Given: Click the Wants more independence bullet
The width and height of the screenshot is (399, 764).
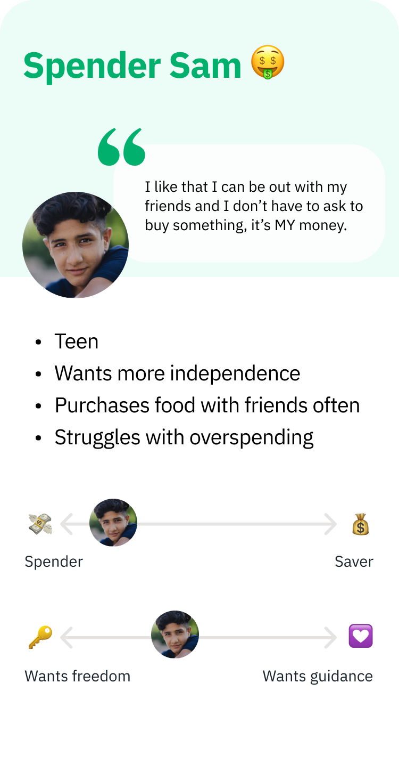Looking at the screenshot, I should click(x=177, y=373).
